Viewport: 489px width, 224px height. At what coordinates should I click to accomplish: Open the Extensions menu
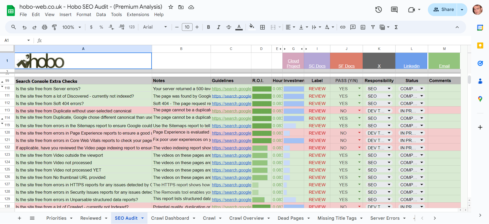(x=138, y=15)
